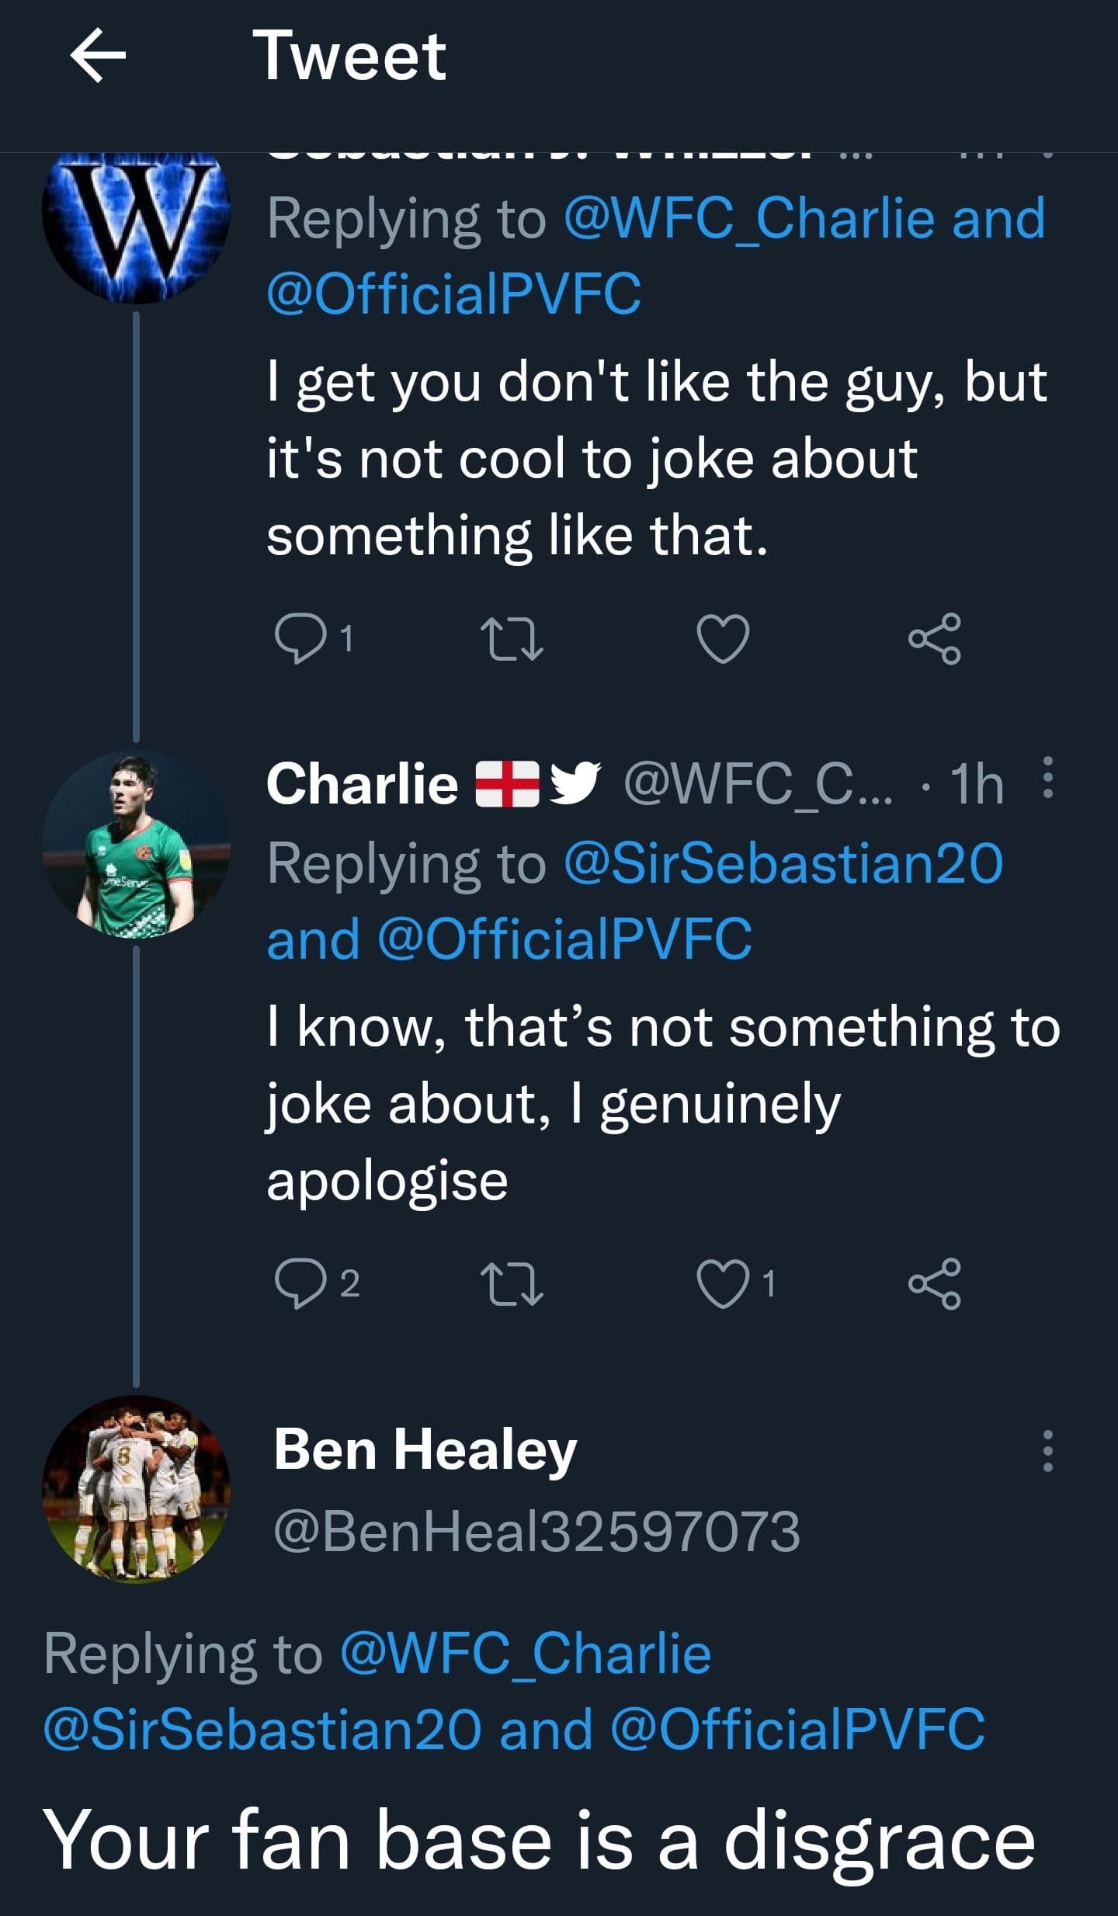Tap the @WFC_Charlie mention in Ben's reply

tap(526, 1653)
